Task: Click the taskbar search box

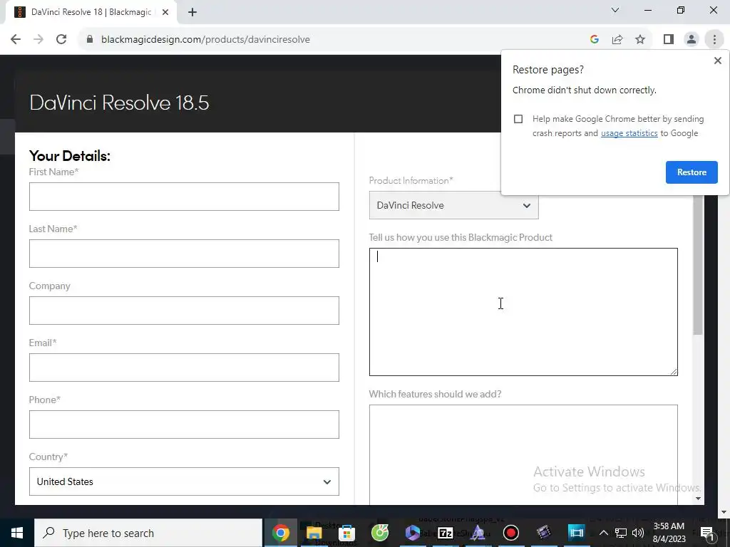Action: [148, 533]
